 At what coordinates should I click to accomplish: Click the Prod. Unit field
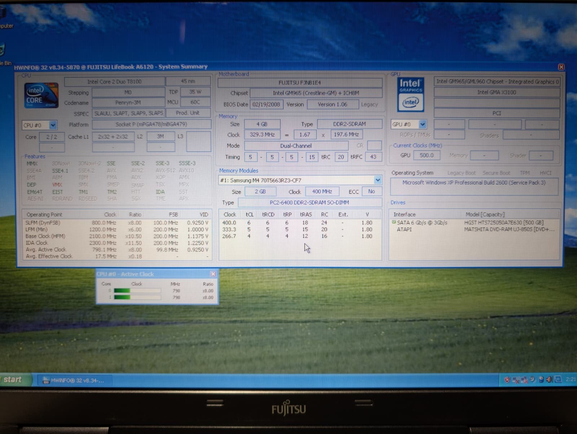point(188,113)
